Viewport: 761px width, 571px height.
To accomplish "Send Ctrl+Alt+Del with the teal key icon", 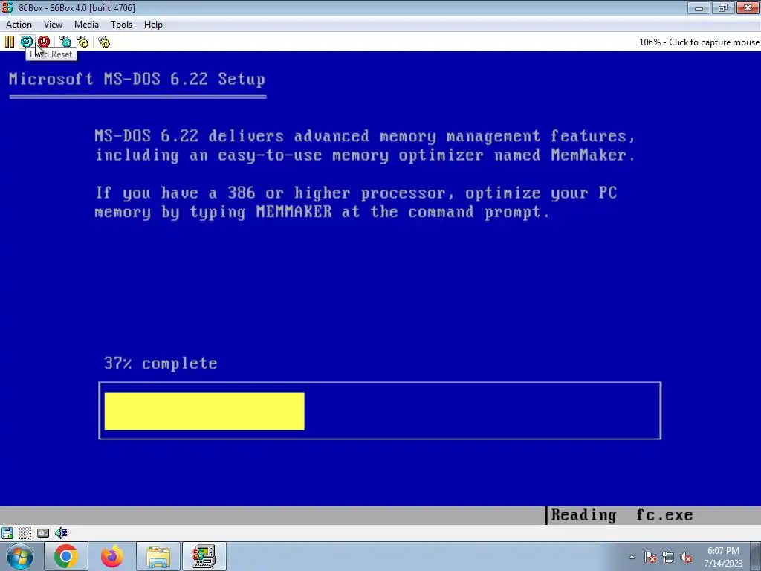I will click(65, 42).
